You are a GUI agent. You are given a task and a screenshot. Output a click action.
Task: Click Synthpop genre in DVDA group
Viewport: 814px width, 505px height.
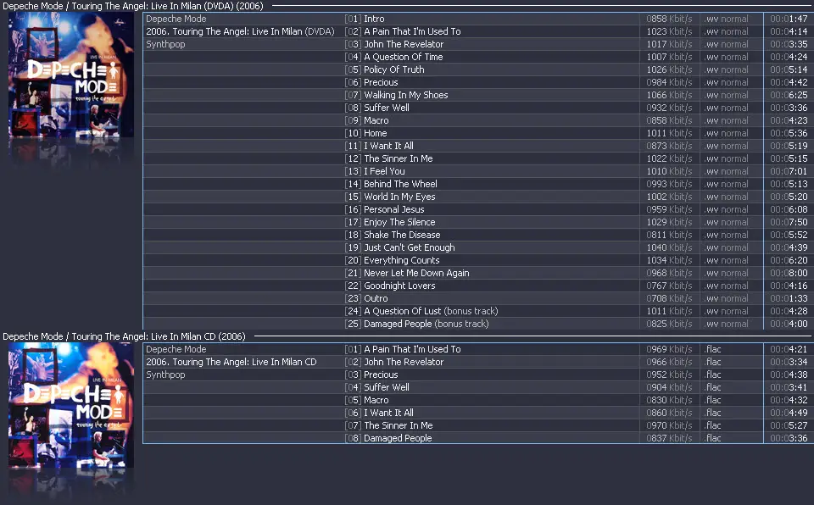pos(165,45)
